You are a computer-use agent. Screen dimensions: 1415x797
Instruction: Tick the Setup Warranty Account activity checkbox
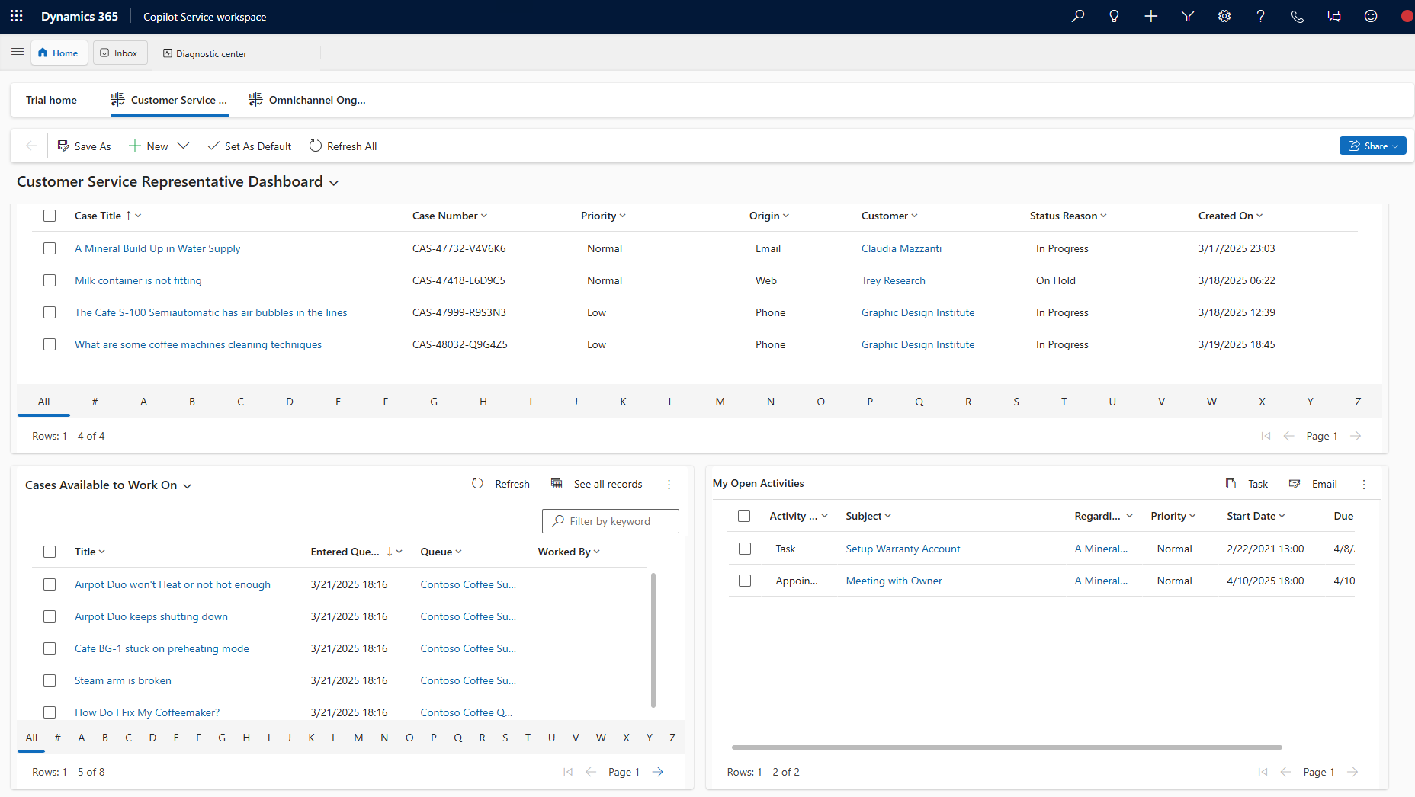coord(745,549)
